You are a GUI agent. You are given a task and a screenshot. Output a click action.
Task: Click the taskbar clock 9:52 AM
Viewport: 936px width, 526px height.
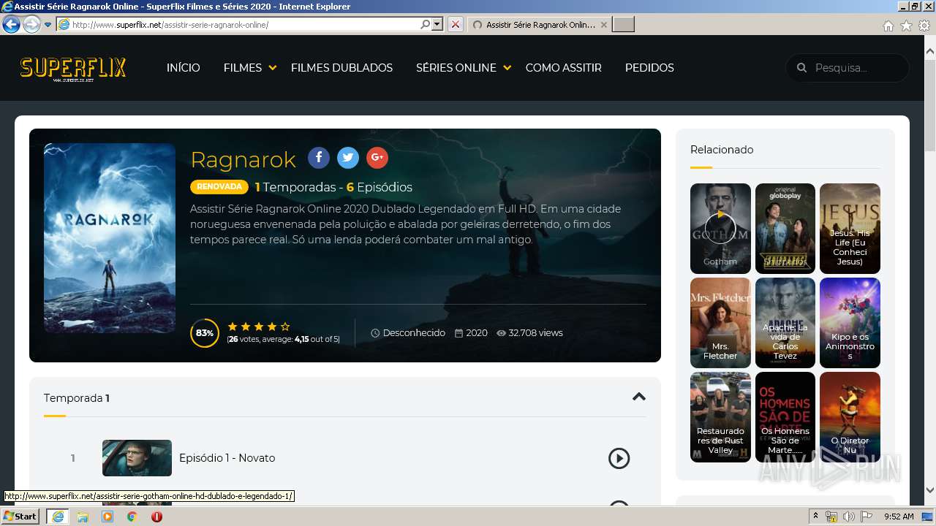tap(899, 517)
